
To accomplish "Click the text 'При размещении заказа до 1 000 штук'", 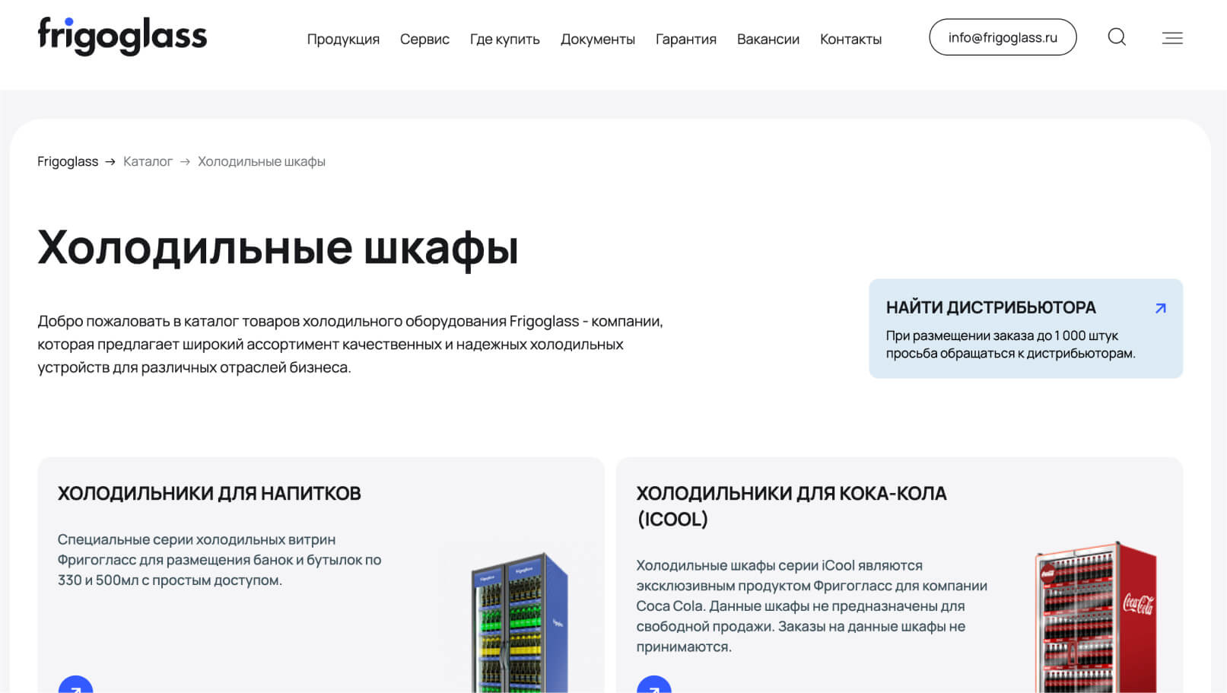I will [1002, 335].
